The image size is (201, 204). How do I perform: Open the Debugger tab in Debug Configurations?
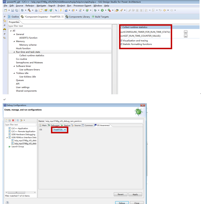[x=54, y=125]
